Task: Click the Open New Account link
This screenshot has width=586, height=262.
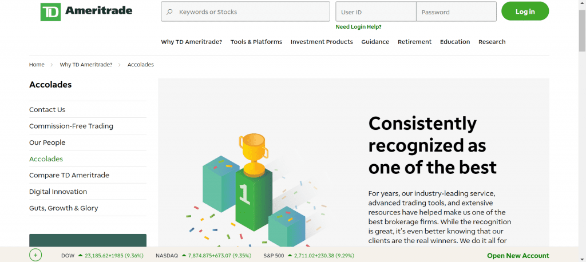Action: coord(518,256)
